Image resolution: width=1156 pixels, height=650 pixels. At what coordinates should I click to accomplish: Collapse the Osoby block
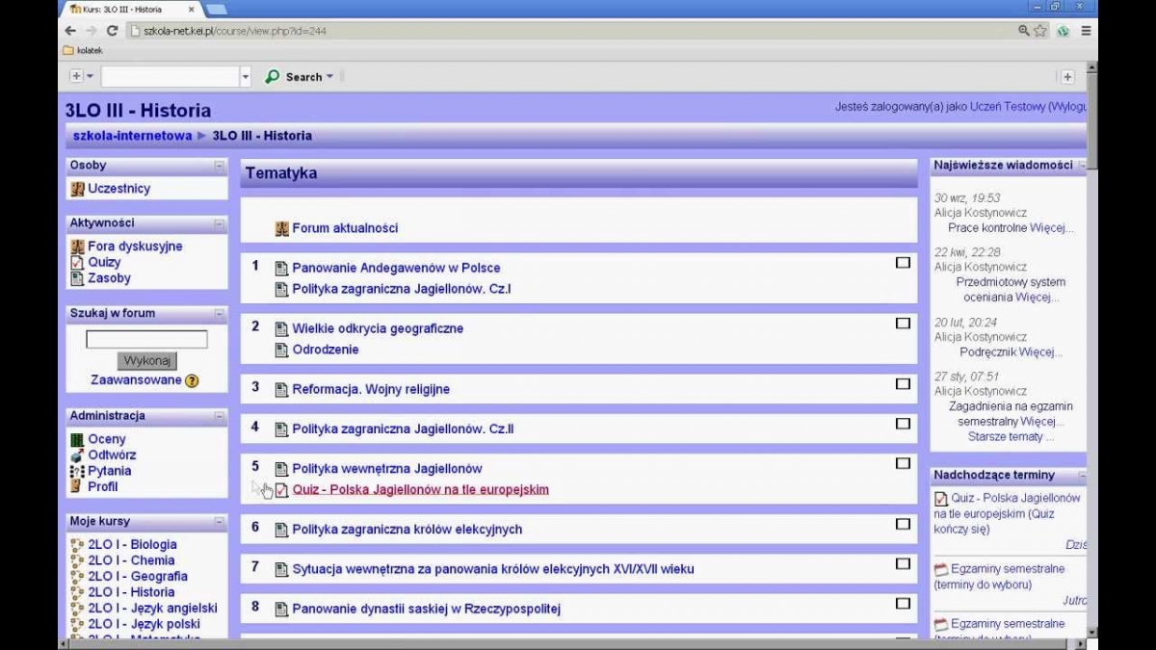click(x=220, y=167)
